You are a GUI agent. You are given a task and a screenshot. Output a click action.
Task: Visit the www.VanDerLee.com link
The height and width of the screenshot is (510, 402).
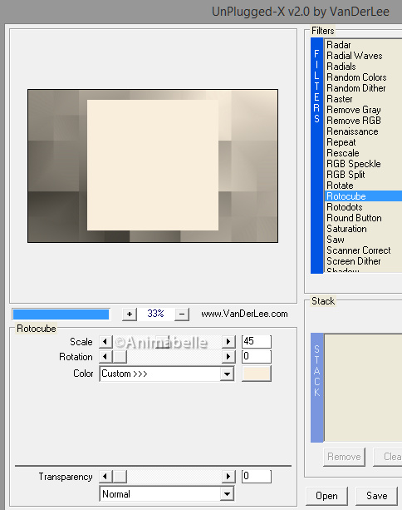[x=244, y=314]
